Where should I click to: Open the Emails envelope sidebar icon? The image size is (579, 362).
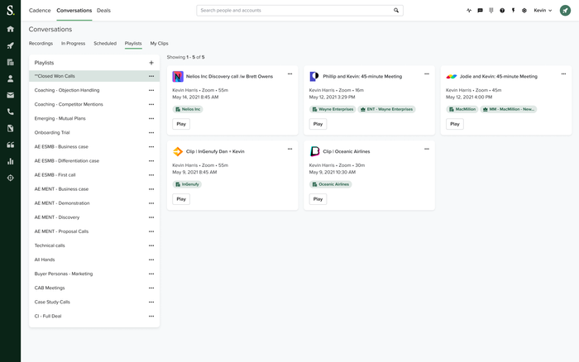[x=10, y=95]
